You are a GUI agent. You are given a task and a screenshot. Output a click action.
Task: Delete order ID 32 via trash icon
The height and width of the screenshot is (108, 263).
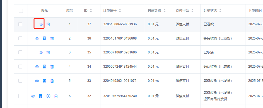[x=56, y=96]
